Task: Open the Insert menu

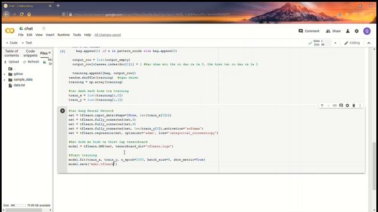Action: click(50, 35)
